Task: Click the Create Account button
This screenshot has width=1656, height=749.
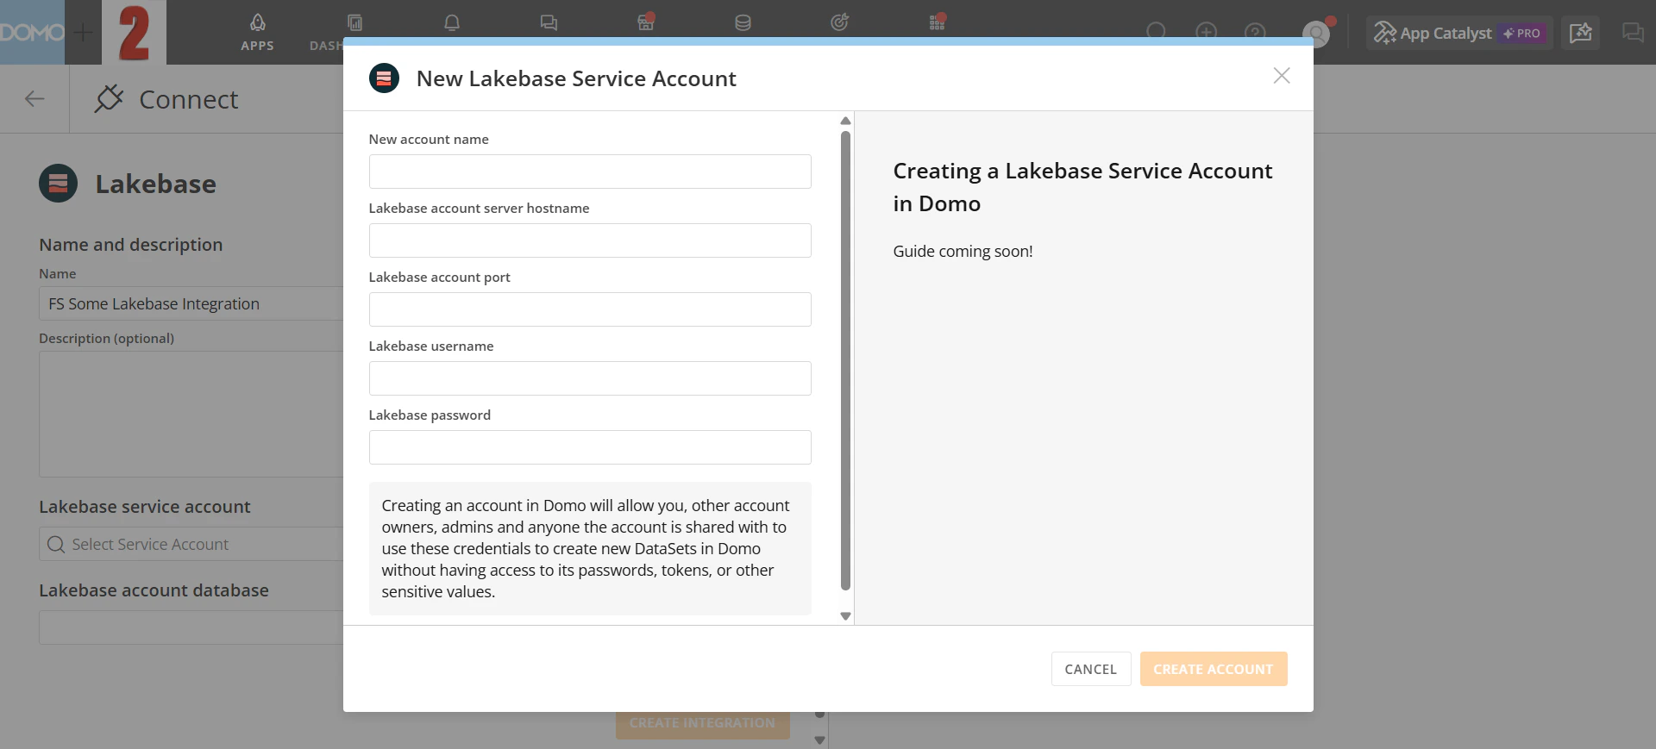Action: coord(1214,669)
